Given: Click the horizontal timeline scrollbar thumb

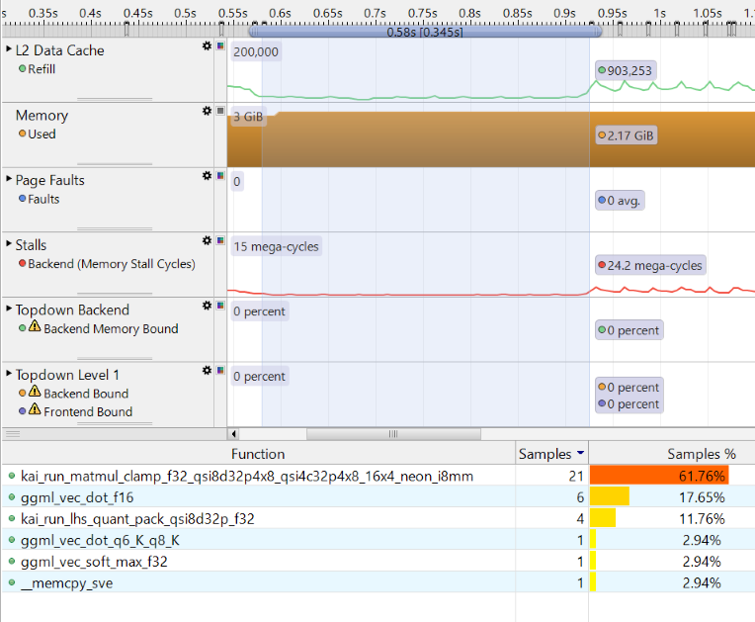Looking at the screenshot, I should [392, 433].
